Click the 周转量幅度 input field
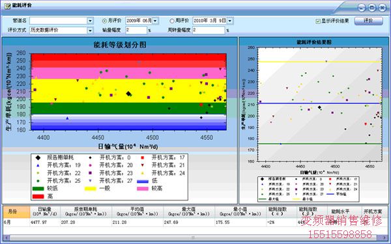This screenshot has width=391, height=244. point(209,30)
